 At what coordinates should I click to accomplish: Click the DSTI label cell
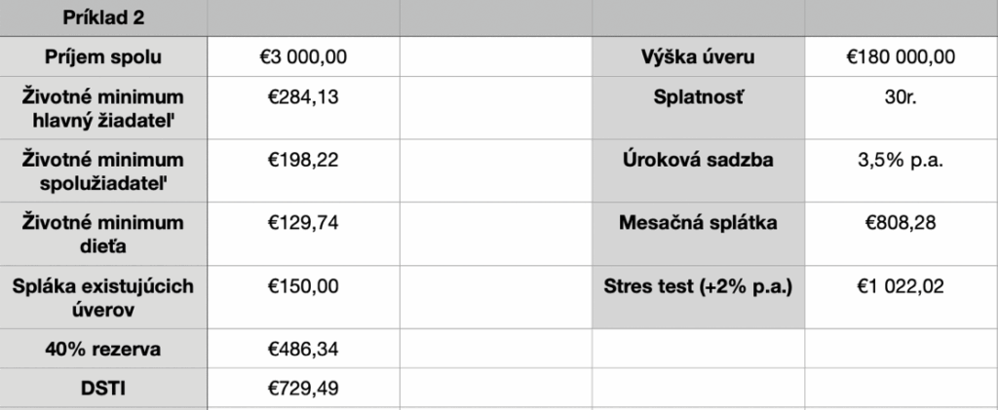pos(103,388)
